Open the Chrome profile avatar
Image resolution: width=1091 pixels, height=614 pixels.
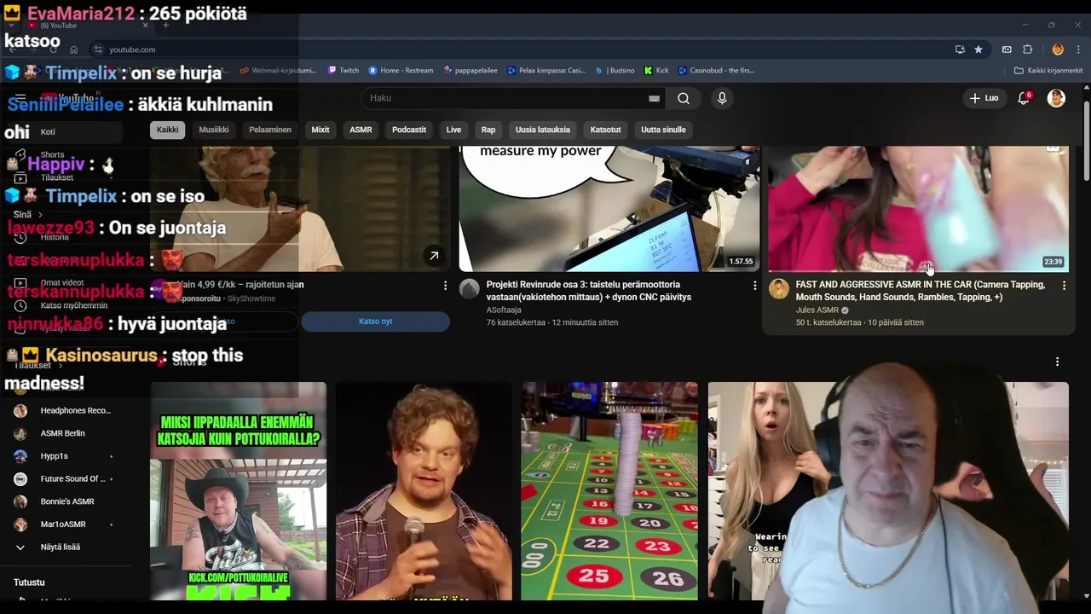pyautogui.click(x=1058, y=49)
